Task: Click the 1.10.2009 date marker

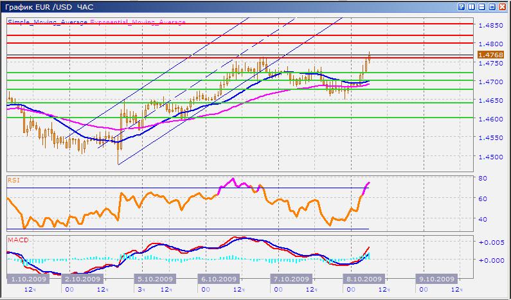Action: (x=27, y=279)
